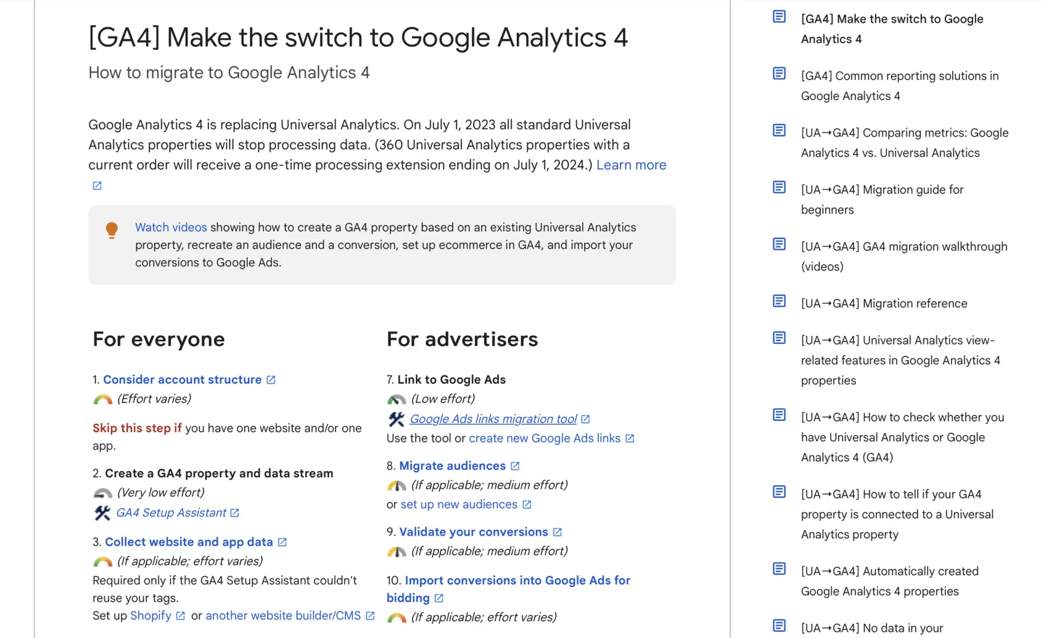Click effort gauge icon under Consider account structure
The width and height of the screenshot is (1041, 638).
pos(102,399)
